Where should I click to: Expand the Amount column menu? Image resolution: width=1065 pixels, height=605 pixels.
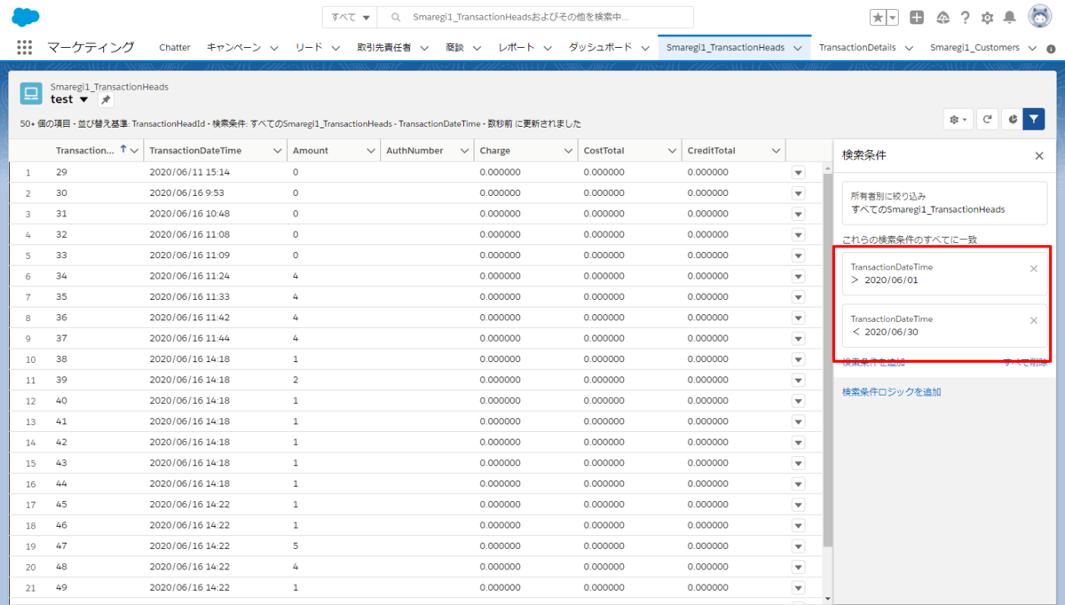pyautogui.click(x=371, y=151)
